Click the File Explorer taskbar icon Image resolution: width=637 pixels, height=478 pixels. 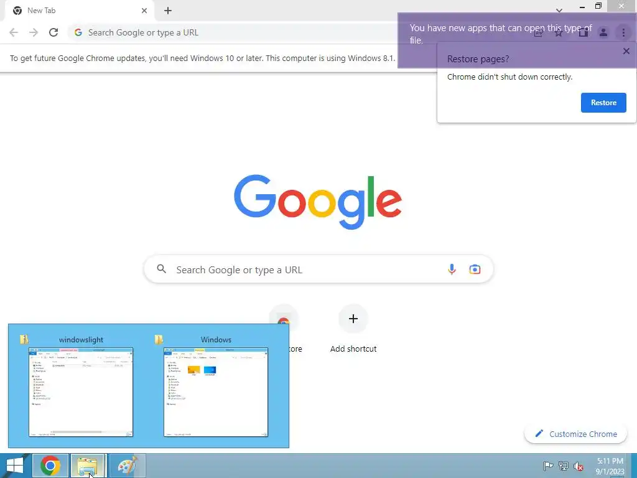(x=88, y=466)
